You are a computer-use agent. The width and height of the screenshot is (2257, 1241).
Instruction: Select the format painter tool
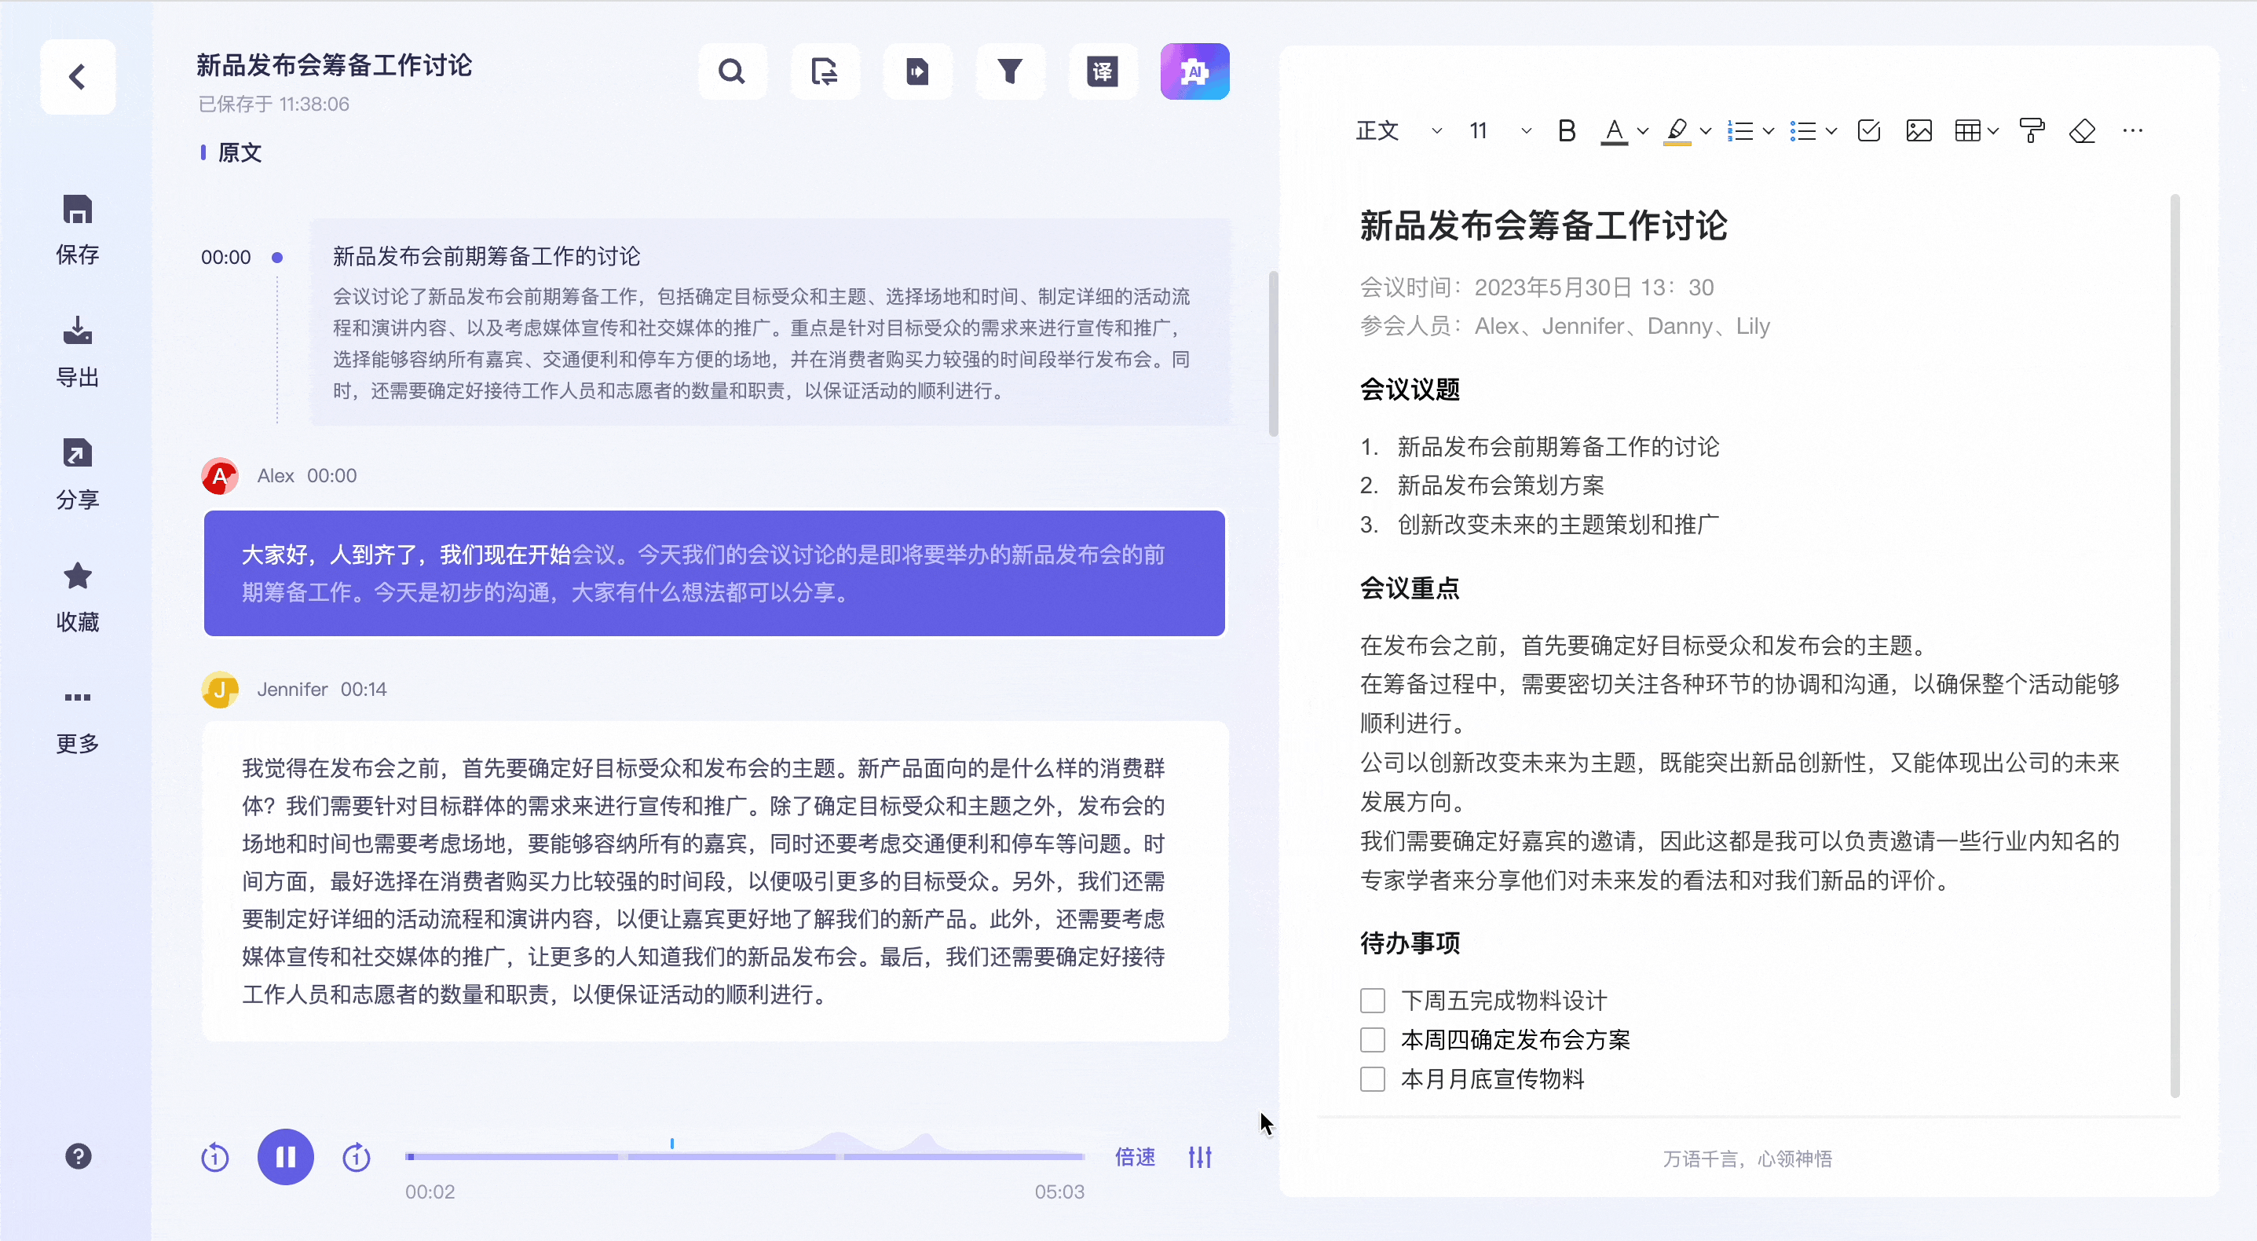(x=2031, y=131)
